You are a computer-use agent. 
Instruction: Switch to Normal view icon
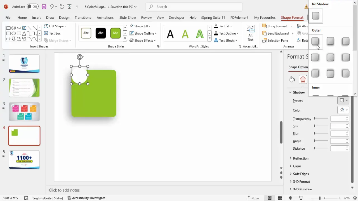click(269, 198)
